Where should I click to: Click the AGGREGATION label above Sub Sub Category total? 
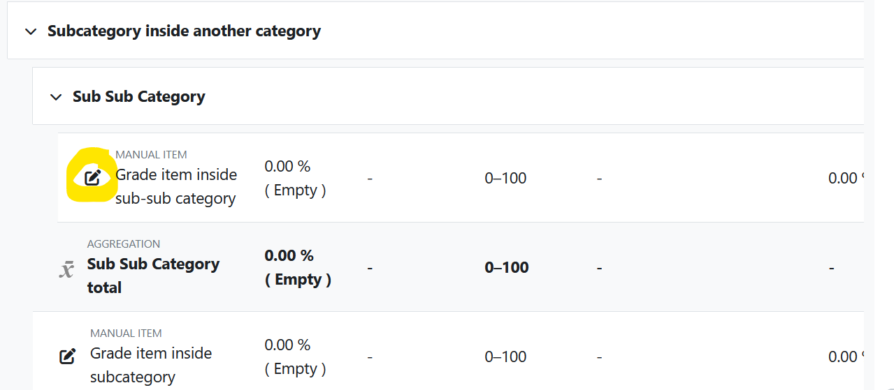pos(124,244)
